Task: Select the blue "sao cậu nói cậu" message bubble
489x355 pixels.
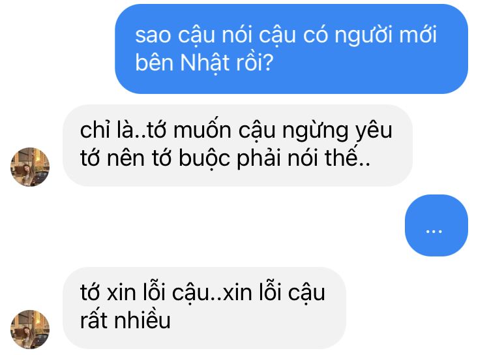Action: (x=291, y=49)
